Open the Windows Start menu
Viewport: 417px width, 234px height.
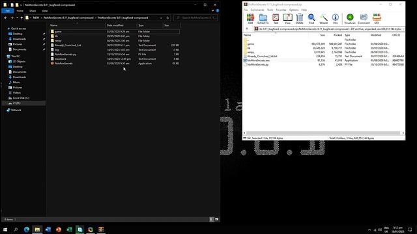(5, 229)
